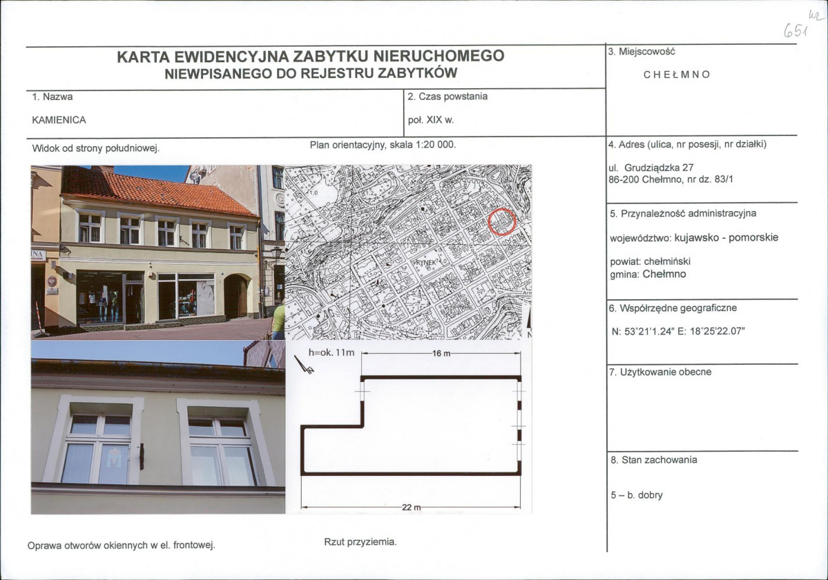
Task: Click the subtitle 'NIEWPISANEGO DO REJESTRU ZABYTKÓW'
Action: 311,73
